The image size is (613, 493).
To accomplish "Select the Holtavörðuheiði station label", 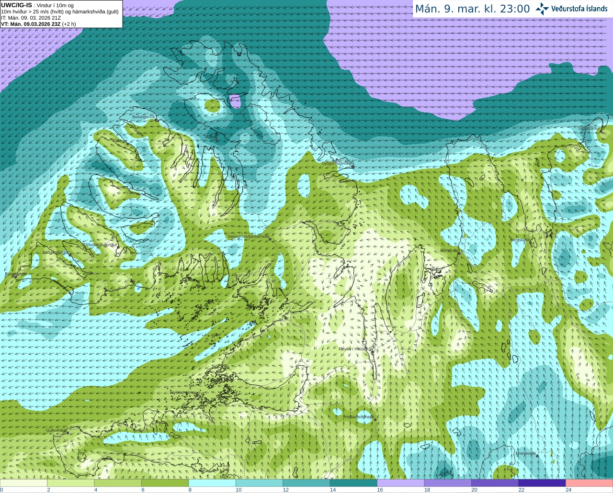I will (x=359, y=417).
